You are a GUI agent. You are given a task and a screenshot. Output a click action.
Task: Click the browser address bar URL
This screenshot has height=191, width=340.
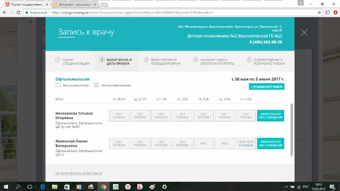pos(132,12)
